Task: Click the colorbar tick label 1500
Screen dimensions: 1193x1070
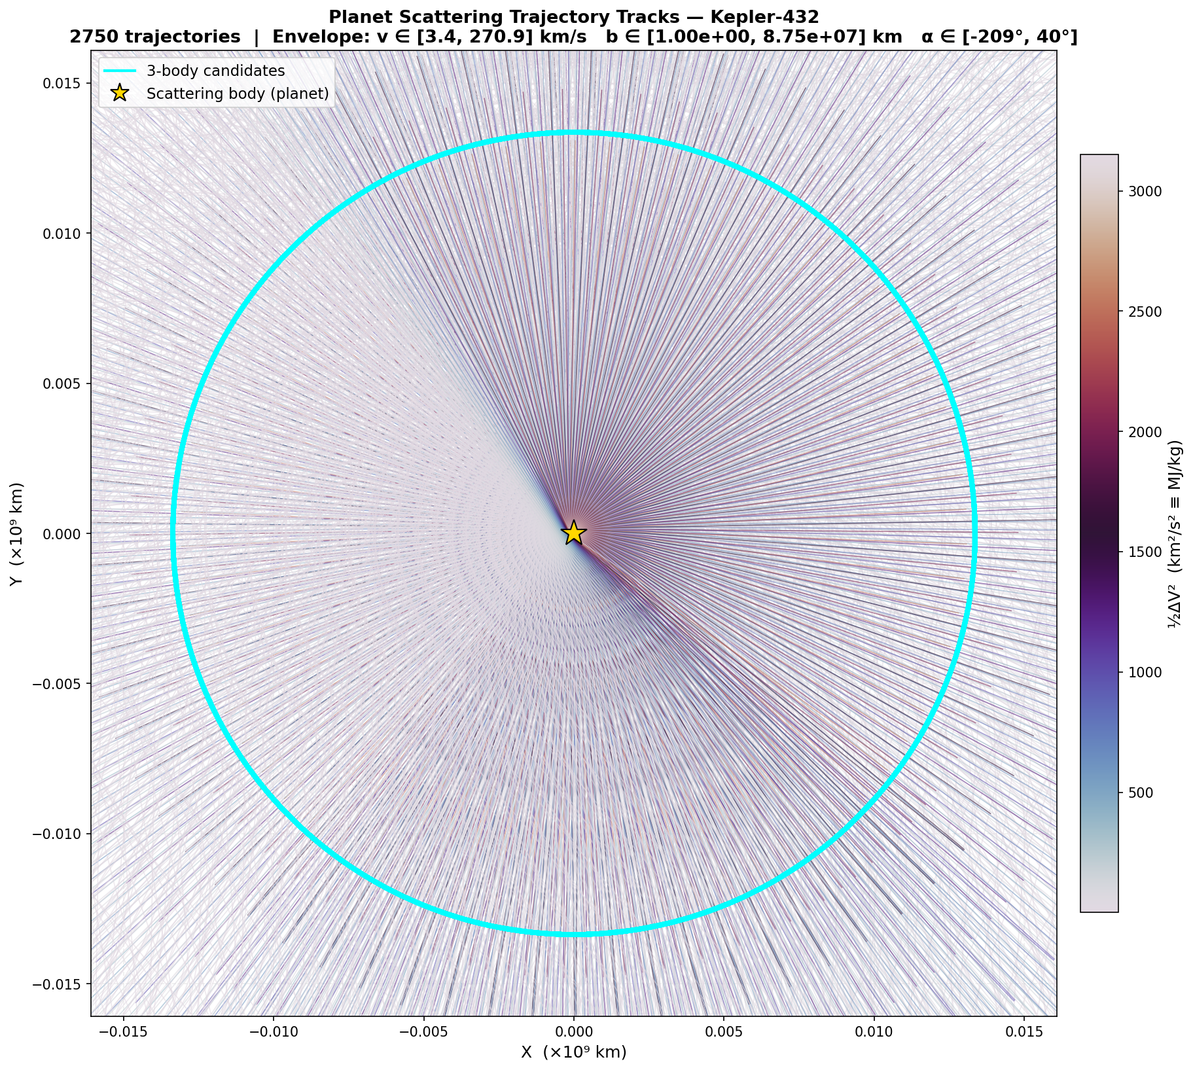Action: tap(1144, 552)
